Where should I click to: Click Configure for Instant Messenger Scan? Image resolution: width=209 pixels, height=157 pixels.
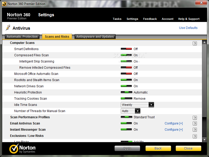pos(174,130)
